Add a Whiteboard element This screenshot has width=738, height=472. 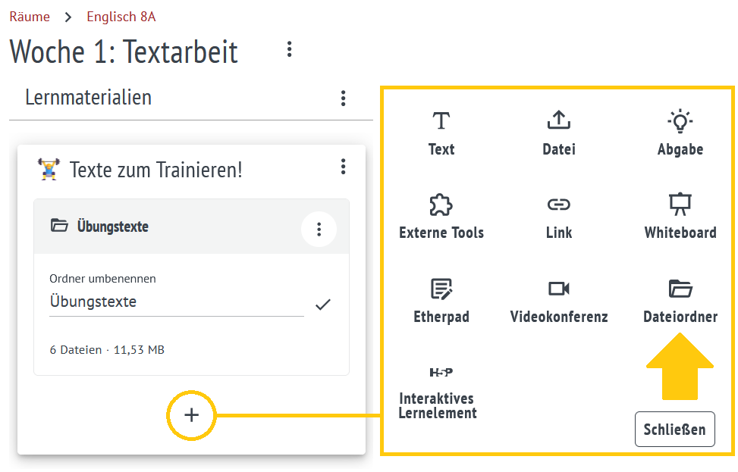click(680, 217)
